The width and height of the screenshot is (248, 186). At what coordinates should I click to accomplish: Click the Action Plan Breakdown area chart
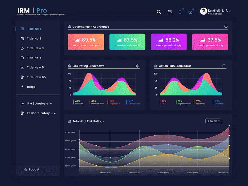pos(191,84)
